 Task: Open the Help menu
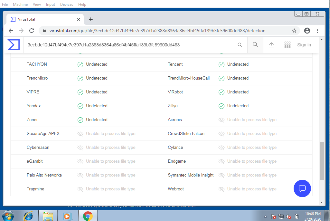coord(82,5)
